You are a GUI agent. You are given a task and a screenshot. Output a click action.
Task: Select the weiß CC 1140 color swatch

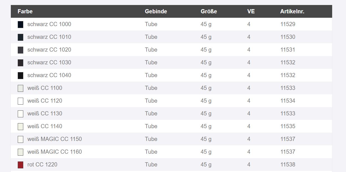20,127
